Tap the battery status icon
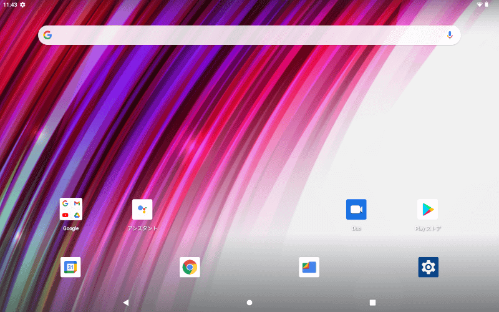499x312 pixels. [487, 4]
